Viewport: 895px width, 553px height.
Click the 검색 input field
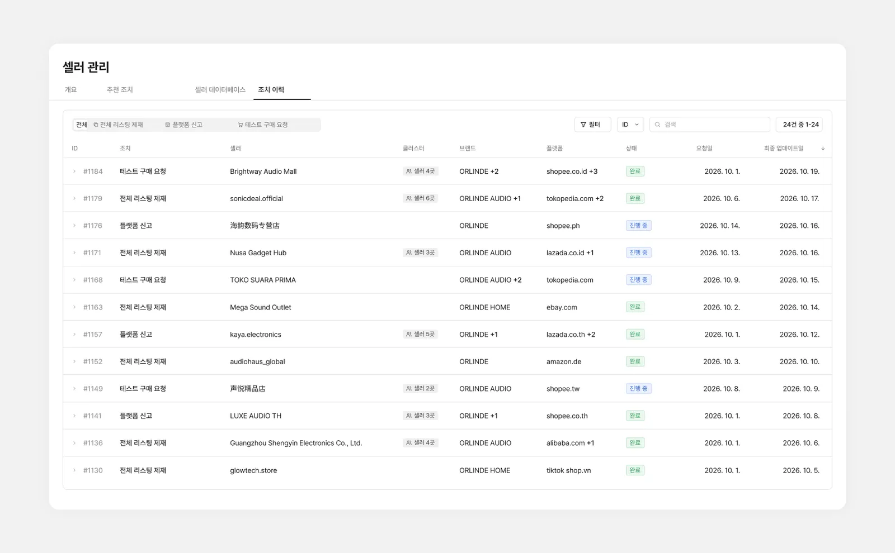click(x=710, y=125)
